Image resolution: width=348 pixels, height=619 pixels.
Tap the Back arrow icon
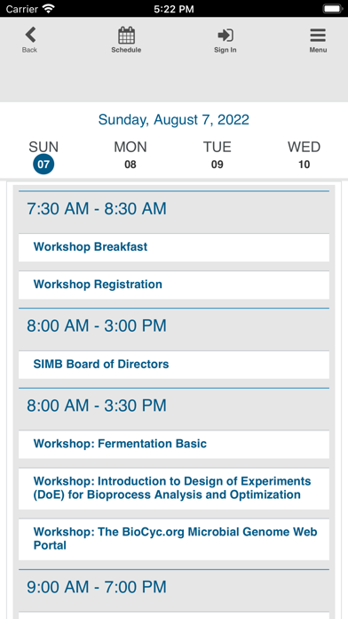(30, 35)
